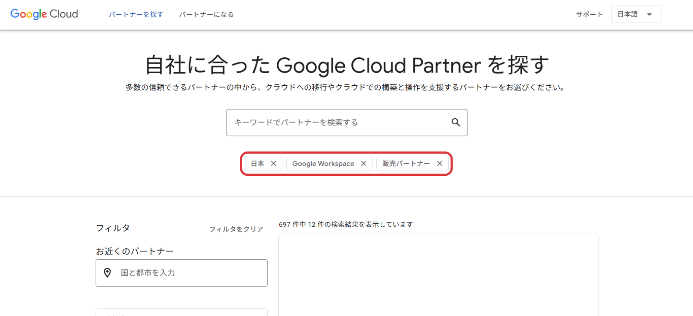Click the お近くのパートナー heading

135,251
